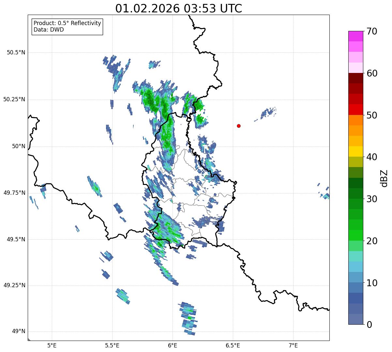The height and width of the screenshot is (352, 392).
Task: Click the 49.75°N latitude label
Action: (x=14, y=193)
